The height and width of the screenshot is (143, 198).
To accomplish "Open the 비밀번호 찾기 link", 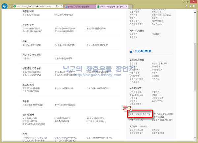I will [158, 133].
